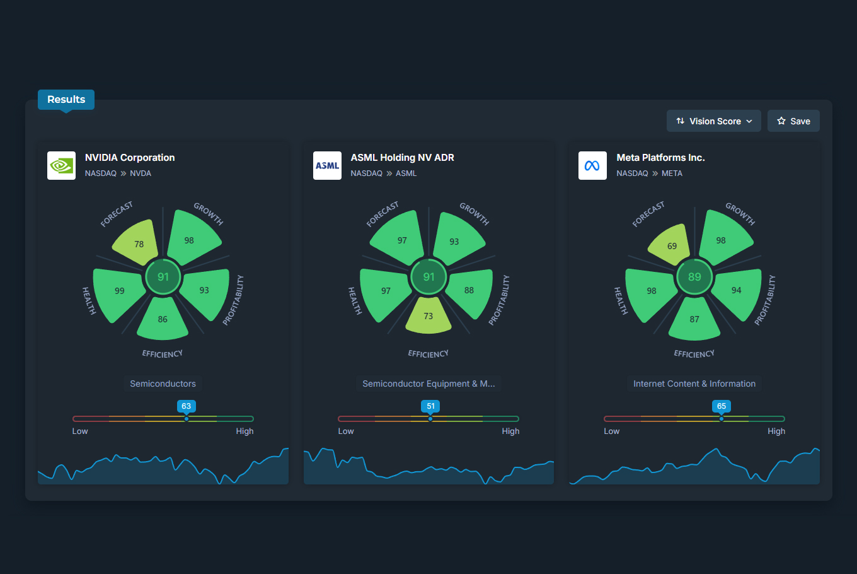Click the High label under NVIDIA slider
This screenshot has width=857, height=574.
(x=244, y=431)
